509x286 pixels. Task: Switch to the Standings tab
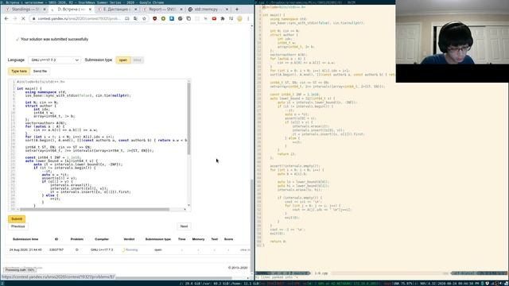click(25, 10)
